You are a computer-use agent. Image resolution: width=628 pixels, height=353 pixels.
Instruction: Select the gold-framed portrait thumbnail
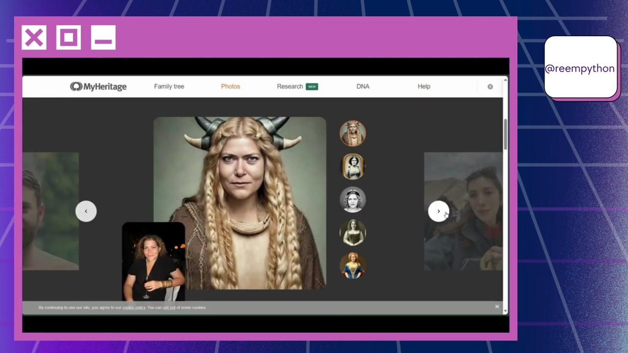pos(353,167)
